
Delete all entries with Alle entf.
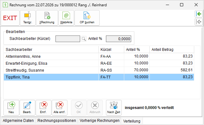tap(60, 108)
